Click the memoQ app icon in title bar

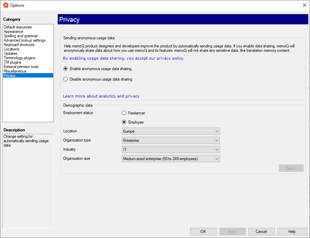click(5, 5)
